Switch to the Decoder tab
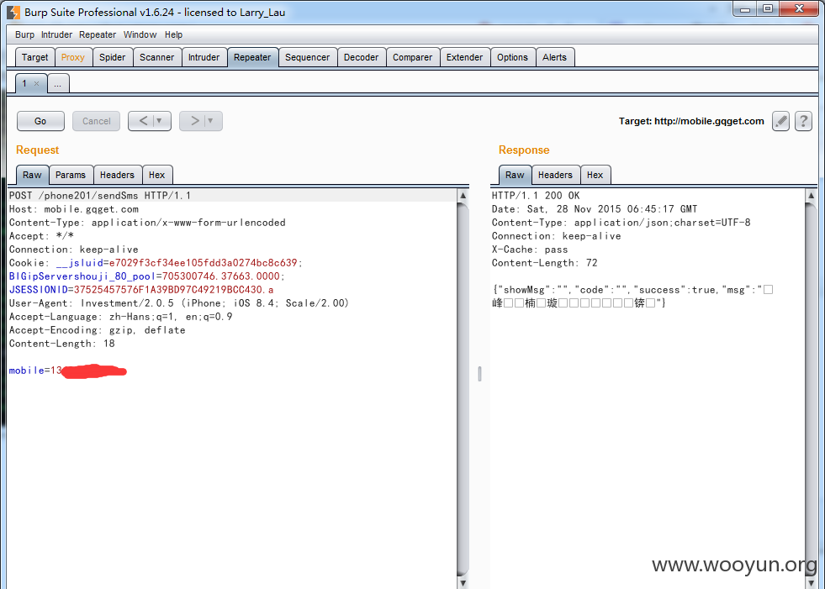This screenshot has height=589, width=825. point(361,57)
